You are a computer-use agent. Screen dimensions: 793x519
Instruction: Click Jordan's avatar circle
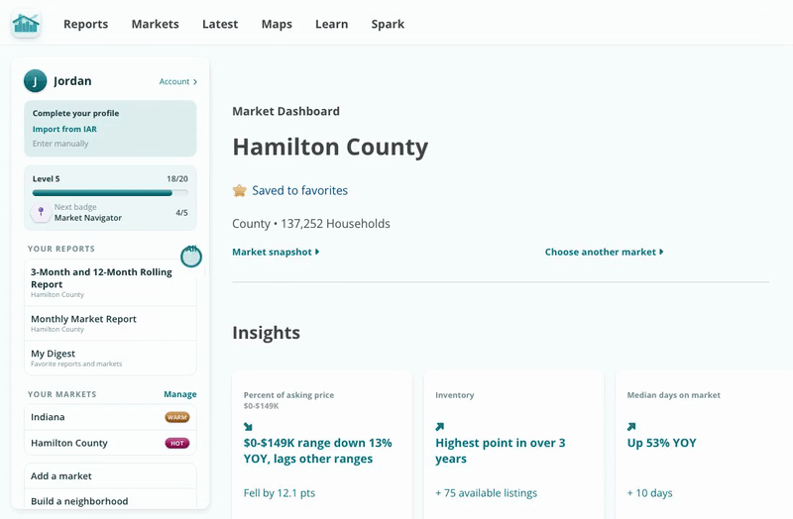35,81
